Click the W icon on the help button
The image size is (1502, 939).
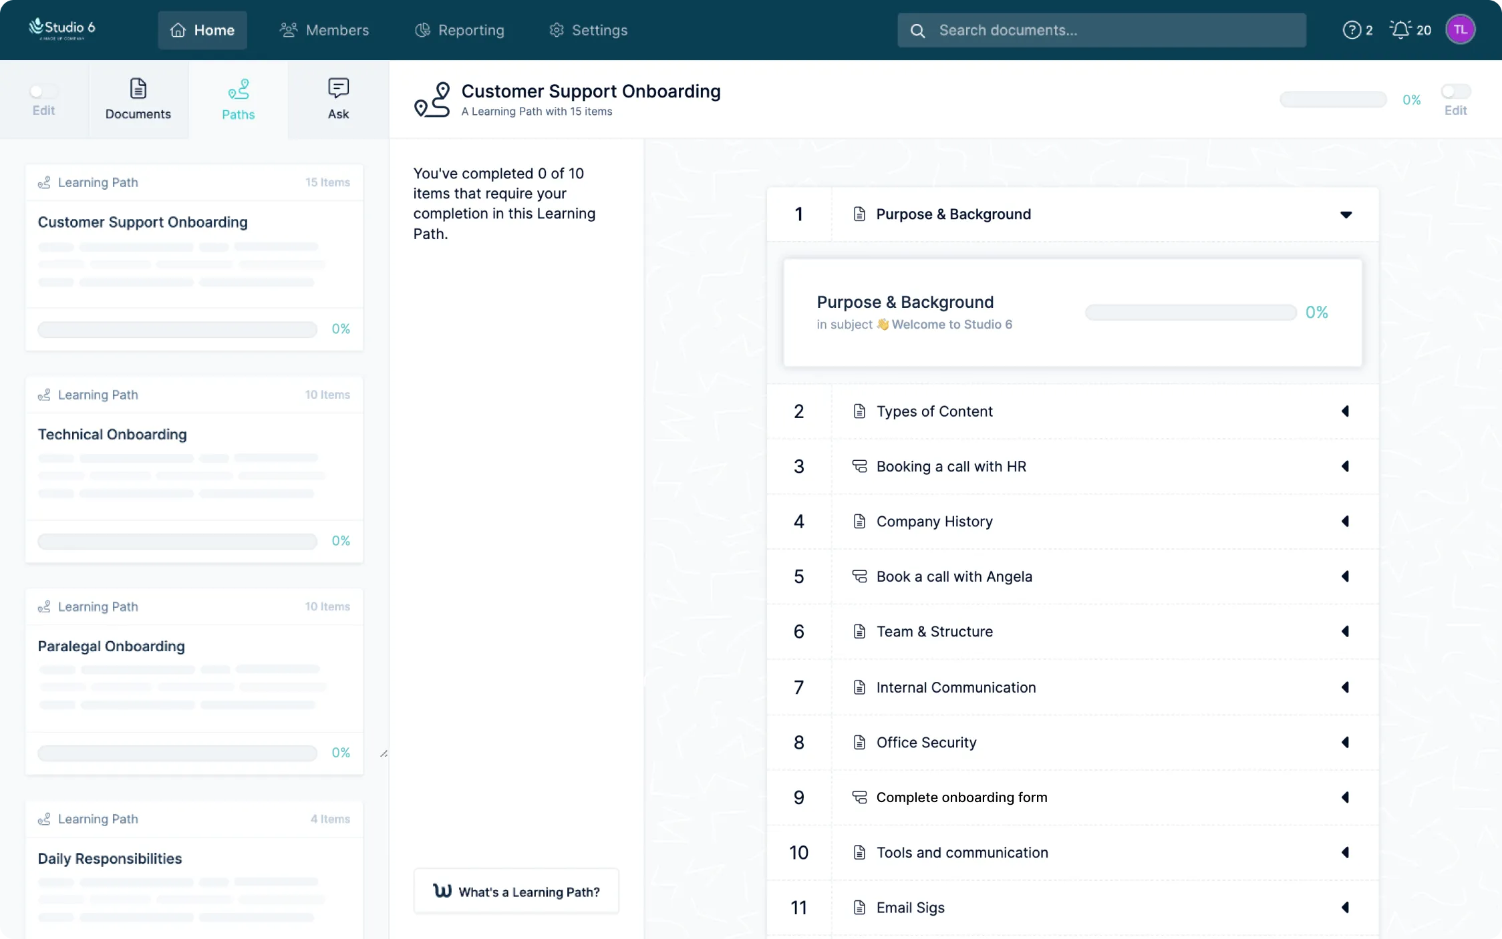pos(442,891)
